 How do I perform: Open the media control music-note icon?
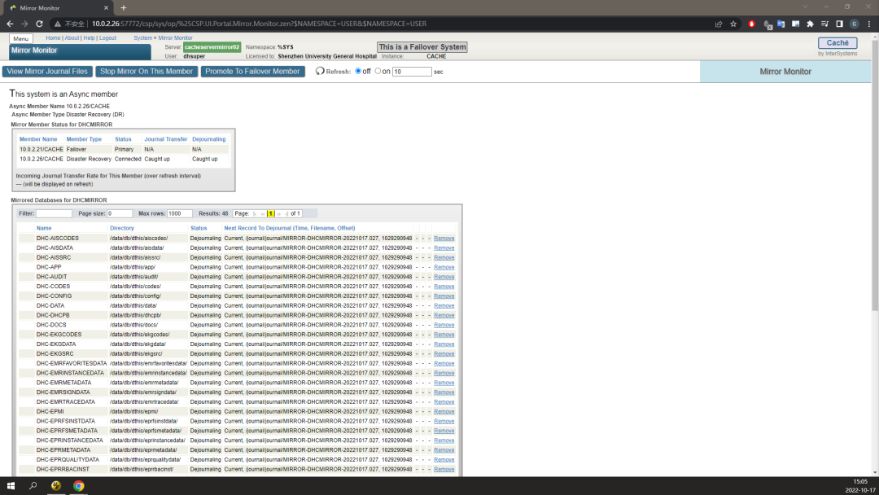click(x=824, y=24)
